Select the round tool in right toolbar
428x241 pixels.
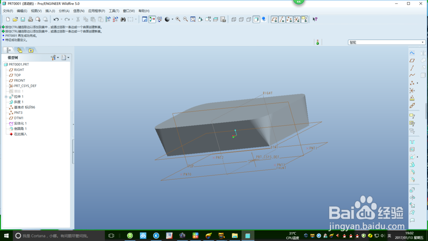coord(412,172)
